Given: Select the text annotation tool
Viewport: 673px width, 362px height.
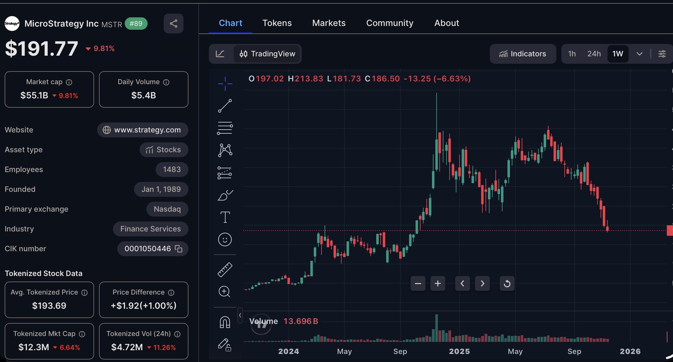Looking at the screenshot, I should [x=225, y=217].
